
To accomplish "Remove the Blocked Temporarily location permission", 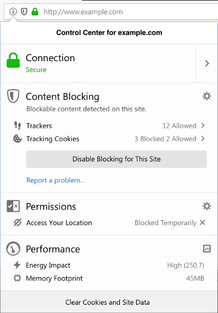I will coord(203,222).
